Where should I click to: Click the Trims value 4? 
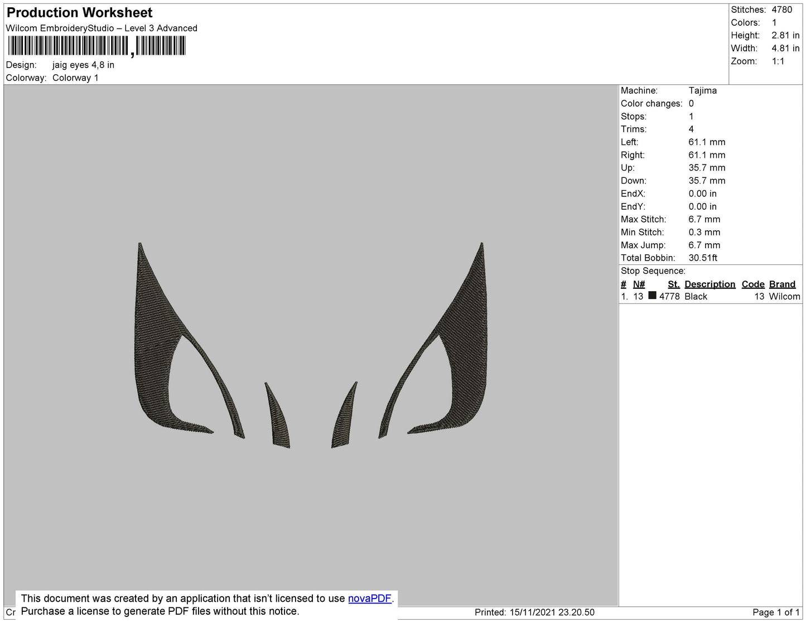[x=691, y=129]
